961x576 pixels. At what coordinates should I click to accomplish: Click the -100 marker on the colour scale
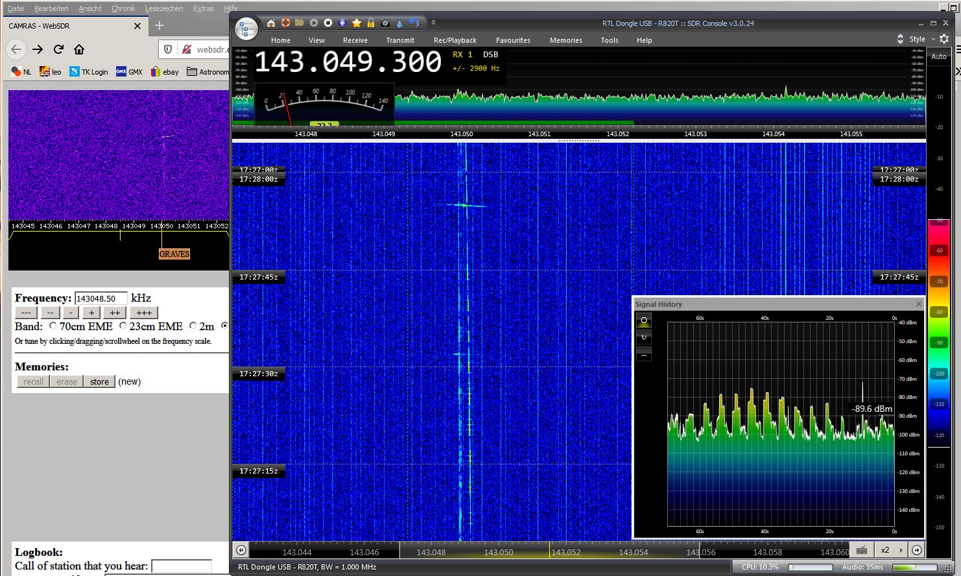click(939, 374)
